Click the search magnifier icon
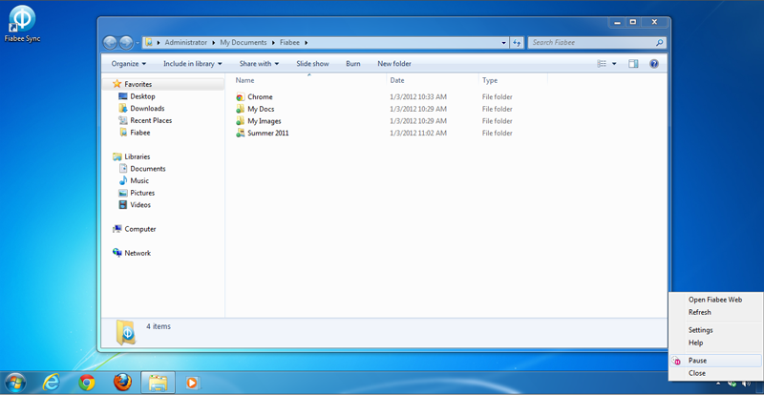Viewport: 764px width, 395px height. click(659, 43)
